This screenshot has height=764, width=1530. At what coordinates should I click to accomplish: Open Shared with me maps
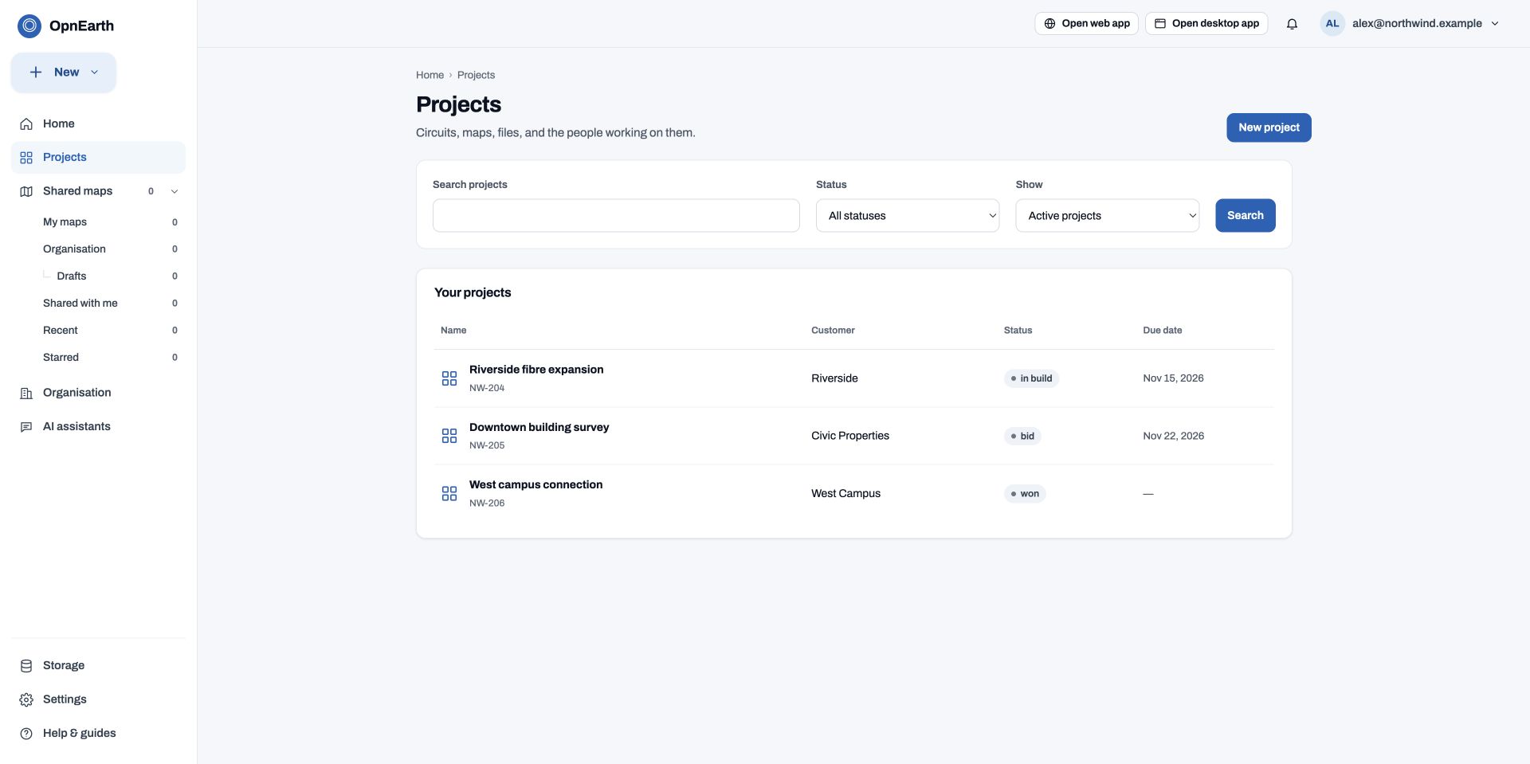tap(80, 304)
